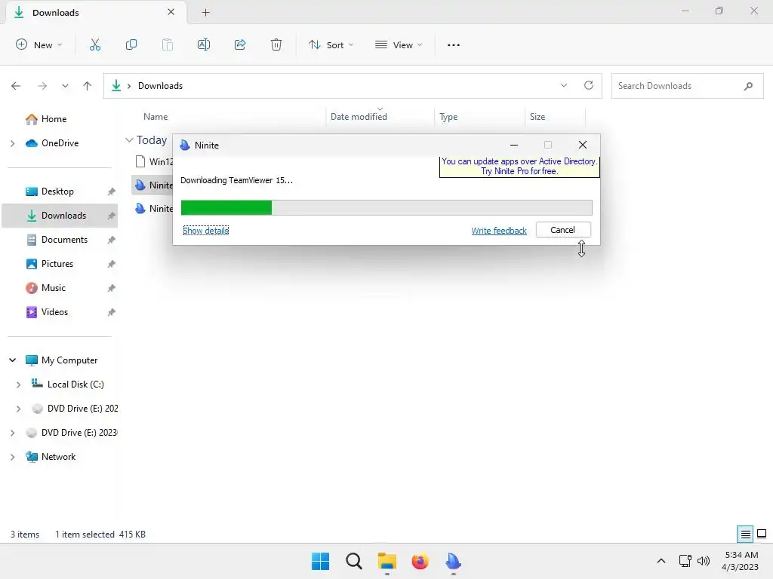The image size is (773, 579).
Task: Click Show details link in Ninite
Action: coord(205,231)
